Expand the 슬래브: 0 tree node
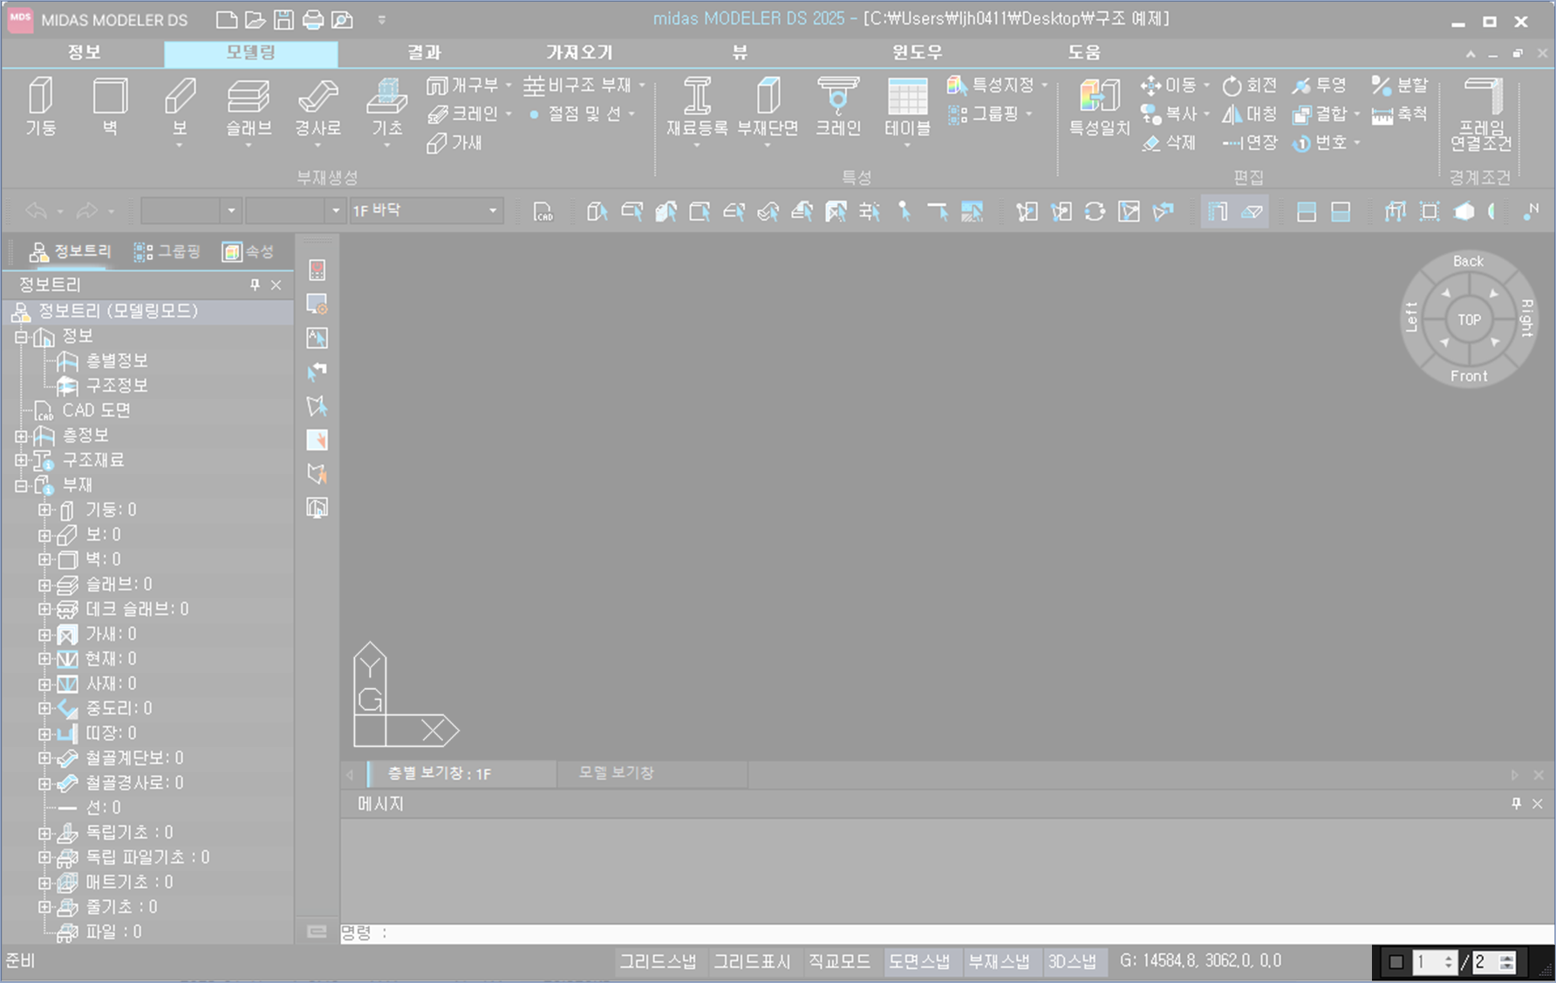This screenshot has width=1556, height=983. click(44, 584)
